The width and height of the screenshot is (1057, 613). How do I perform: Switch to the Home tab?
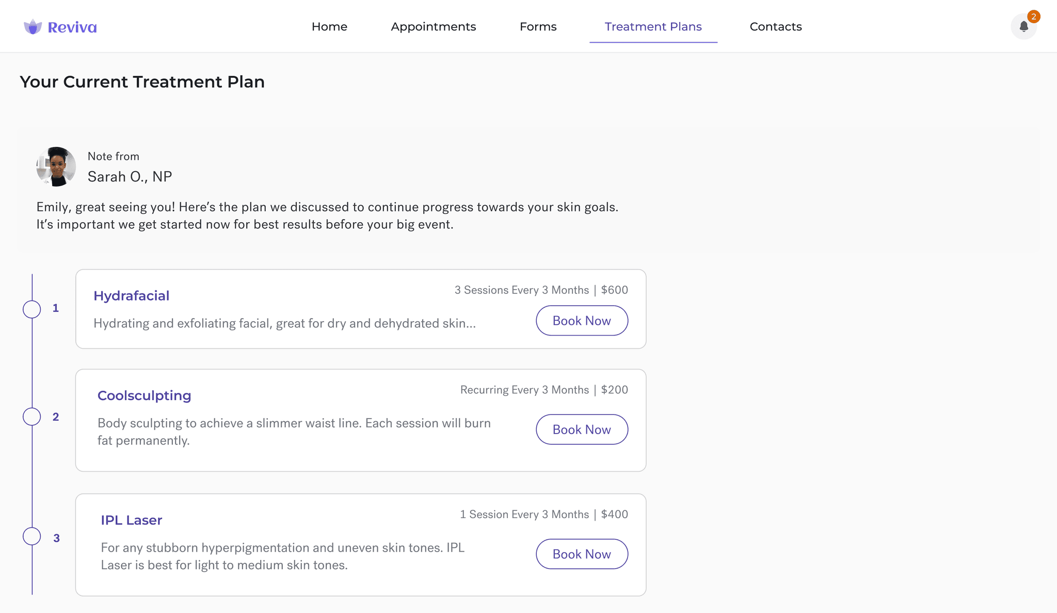coord(329,26)
